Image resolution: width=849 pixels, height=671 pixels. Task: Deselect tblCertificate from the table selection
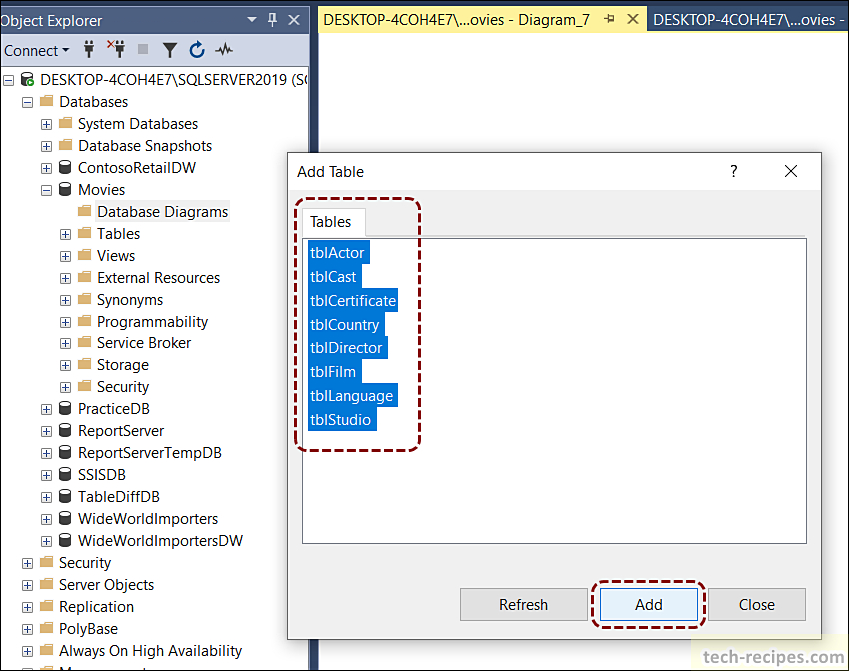click(x=352, y=300)
